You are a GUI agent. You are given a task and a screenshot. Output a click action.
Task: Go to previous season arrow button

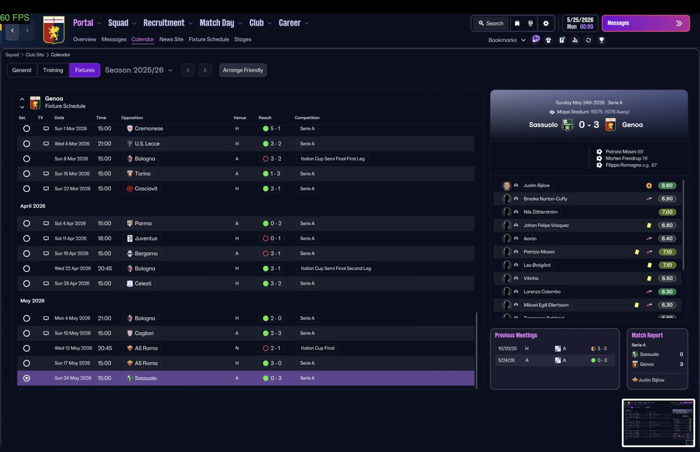pos(188,70)
